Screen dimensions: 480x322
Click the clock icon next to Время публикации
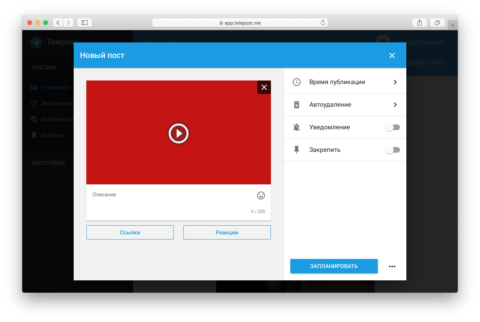click(x=297, y=82)
